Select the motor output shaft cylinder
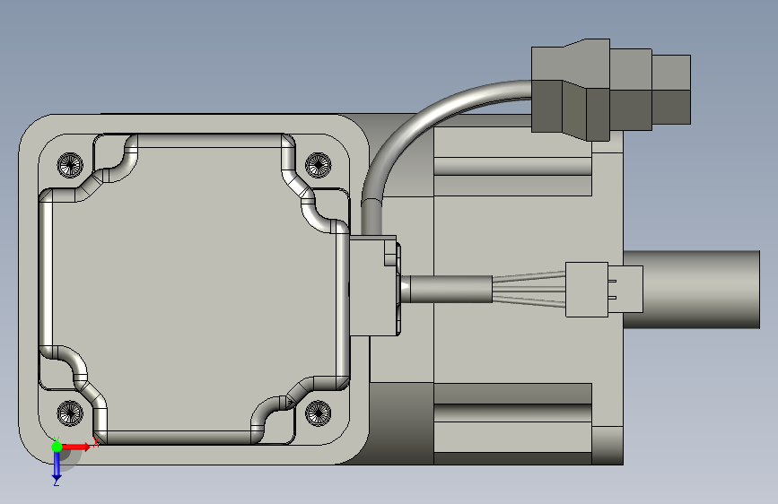The width and height of the screenshot is (778, 504). 691,290
